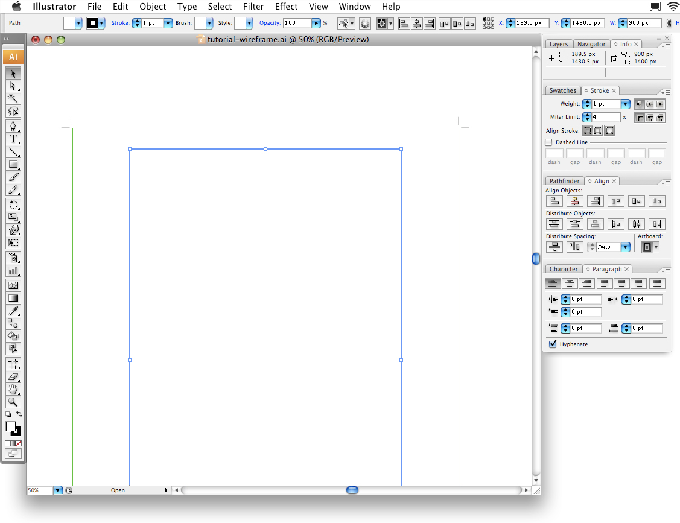
Task: Choose Projecting Cap in Stroke panel
Action: [x=659, y=104]
